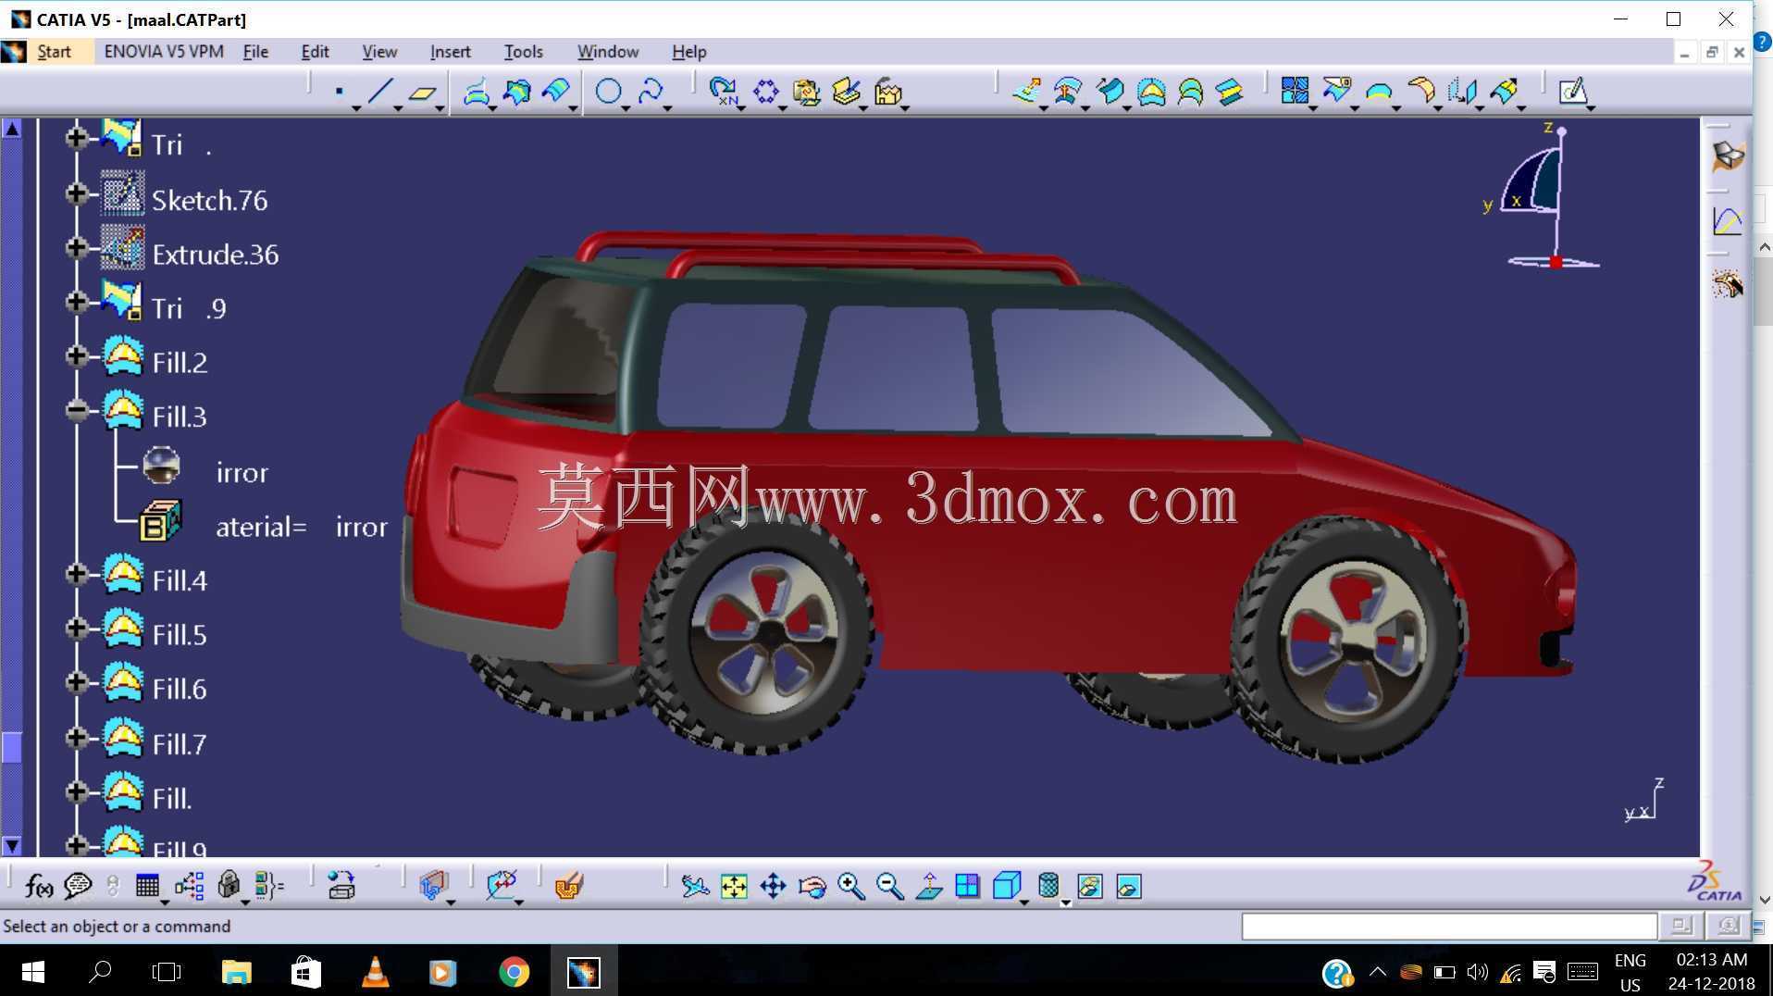Click the Formula f(x) icon
1773x996 pixels.
tap(38, 886)
